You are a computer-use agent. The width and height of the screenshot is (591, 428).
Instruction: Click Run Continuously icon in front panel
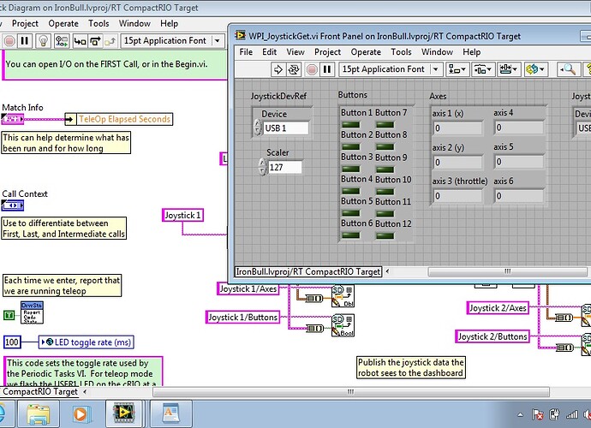(294, 69)
